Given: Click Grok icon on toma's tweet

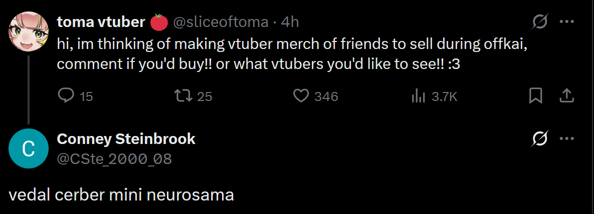Looking at the screenshot, I should point(540,22).
